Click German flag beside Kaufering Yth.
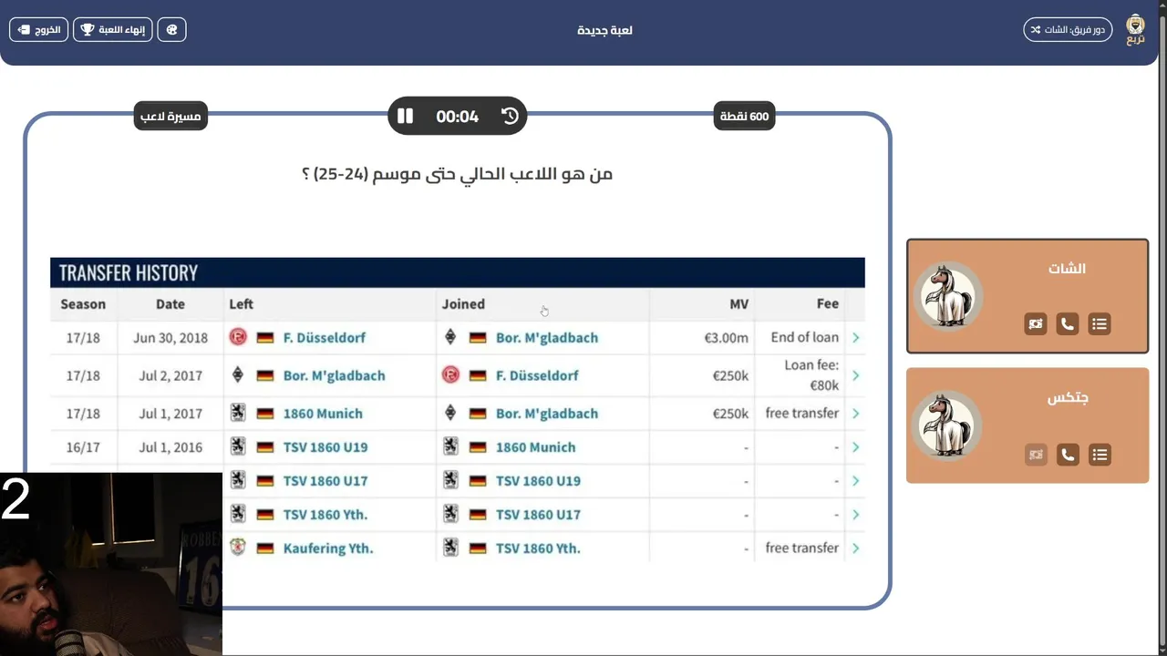This screenshot has width=1167, height=656. point(265,548)
